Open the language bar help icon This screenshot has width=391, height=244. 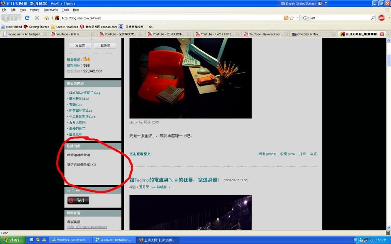[x=320, y=3]
